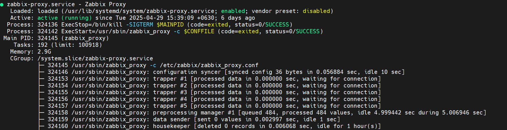Click the yellow 'disabled' vendor preset text

[x=316, y=11]
